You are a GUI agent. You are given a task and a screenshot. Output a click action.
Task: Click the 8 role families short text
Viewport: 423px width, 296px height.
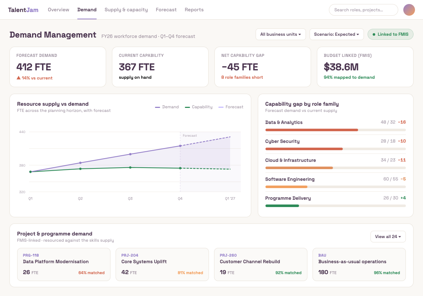click(x=242, y=77)
